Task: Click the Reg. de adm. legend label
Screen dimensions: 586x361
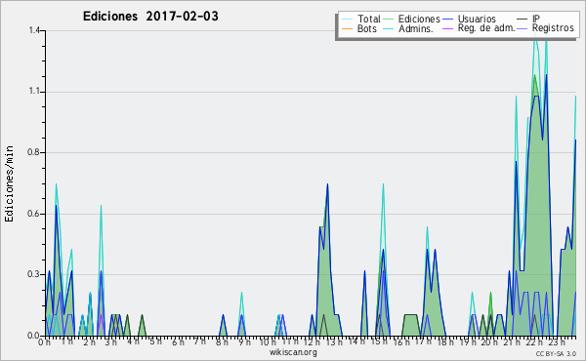Action: click(486, 28)
